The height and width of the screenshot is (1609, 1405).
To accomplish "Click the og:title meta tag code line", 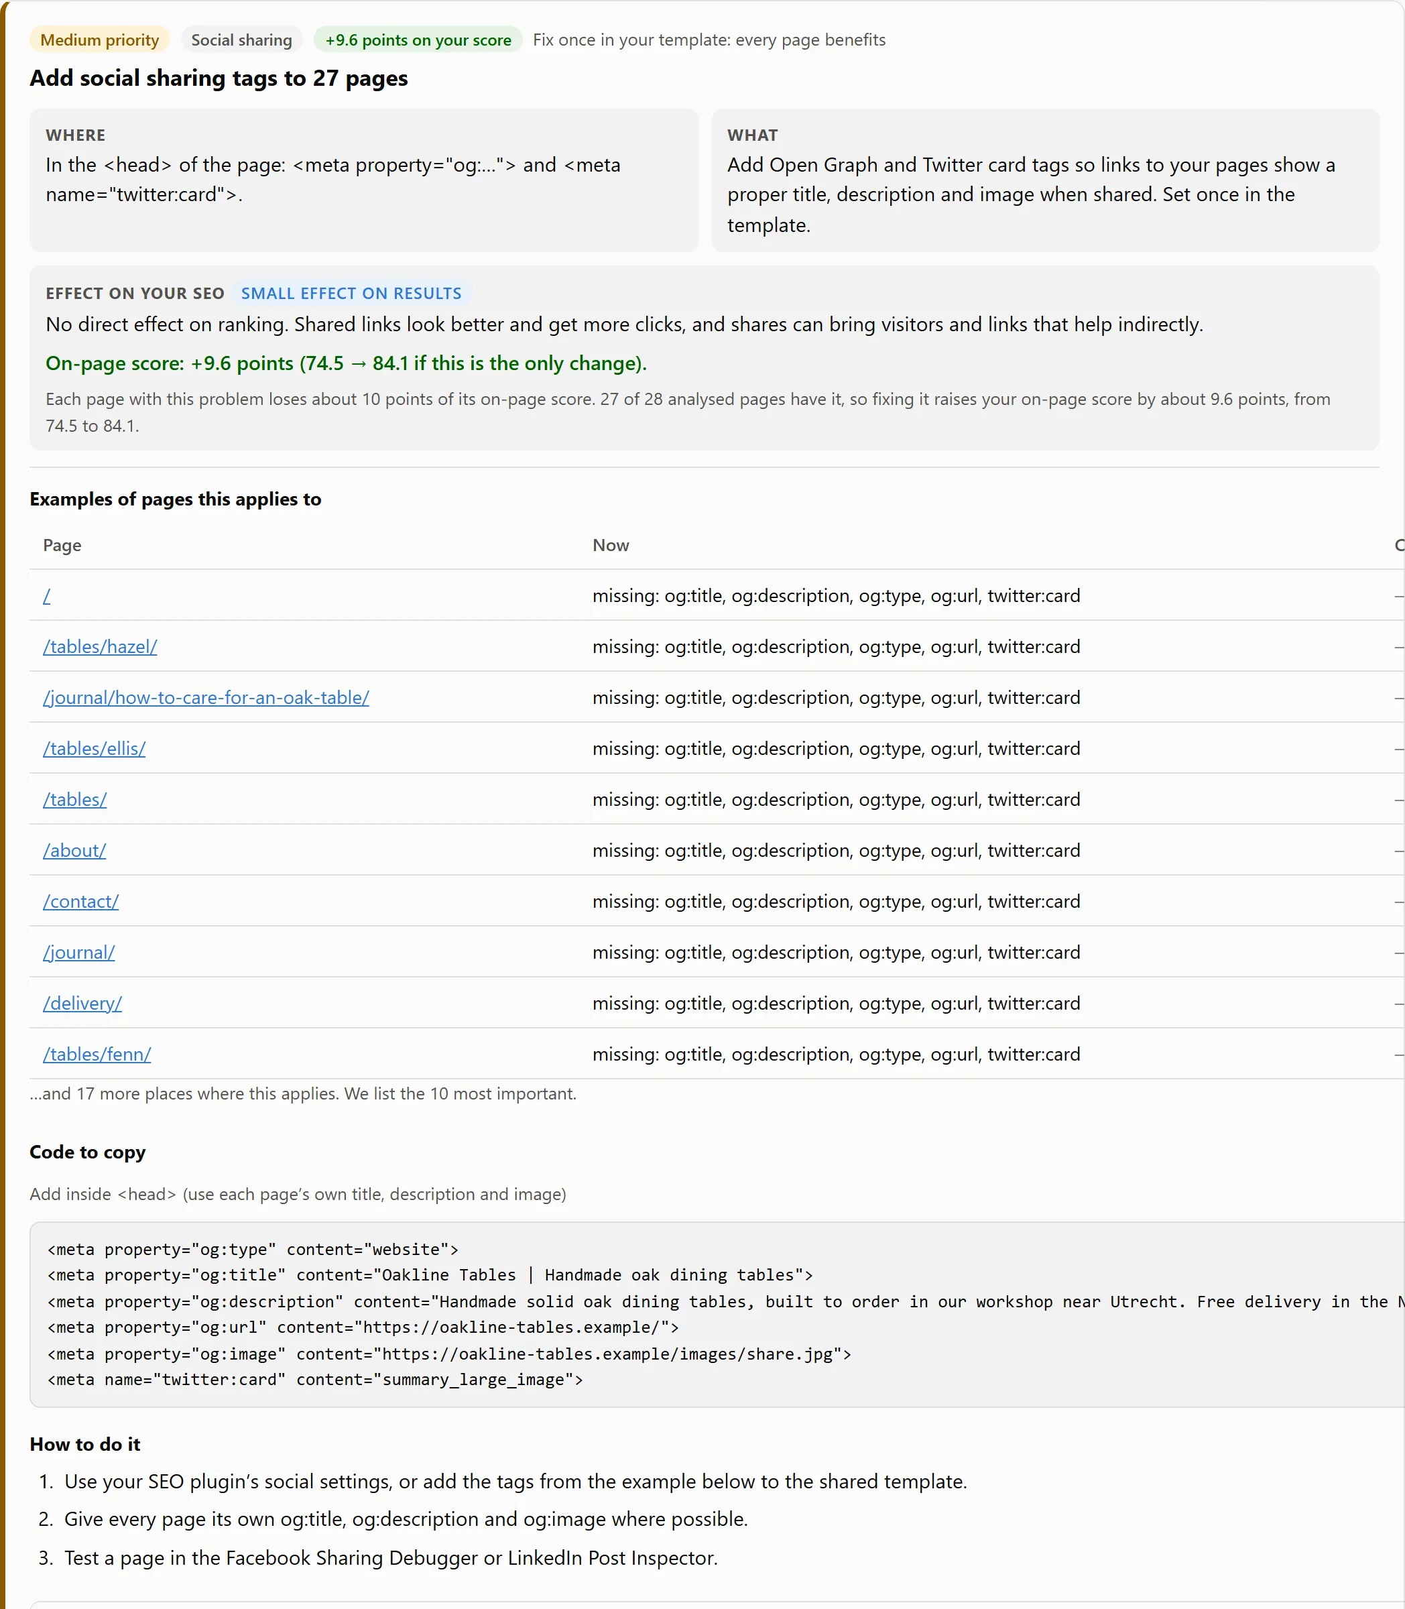I will (430, 1276).
